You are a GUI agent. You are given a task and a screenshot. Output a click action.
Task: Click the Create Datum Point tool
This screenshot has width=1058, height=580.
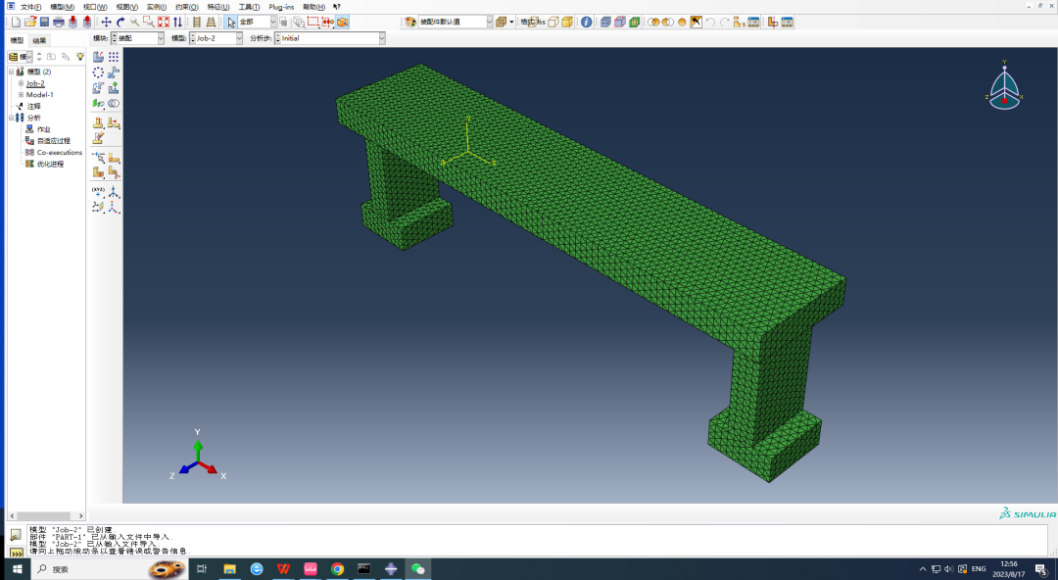pyautogui.click(x=99, y=191)
